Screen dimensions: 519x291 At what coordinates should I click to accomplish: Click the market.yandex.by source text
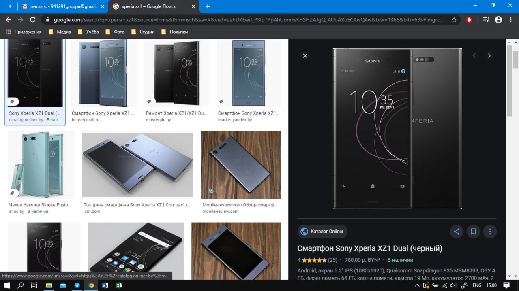[x=235, y=120]
